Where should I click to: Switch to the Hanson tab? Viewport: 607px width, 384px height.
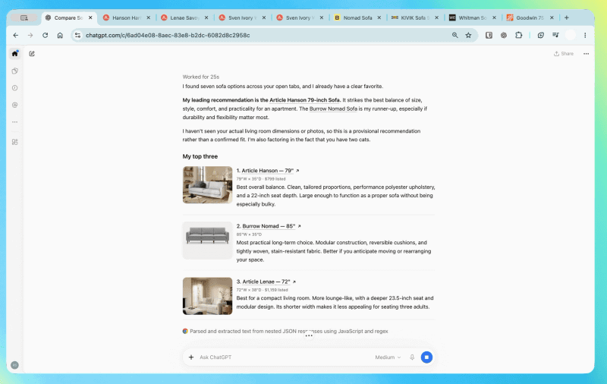(127, 17)
